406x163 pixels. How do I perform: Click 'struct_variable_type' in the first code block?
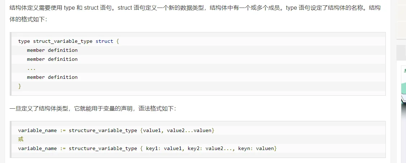tap(63, 41)
